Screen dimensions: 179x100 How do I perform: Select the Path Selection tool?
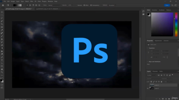pyautogui.click(x=2, y=63)
